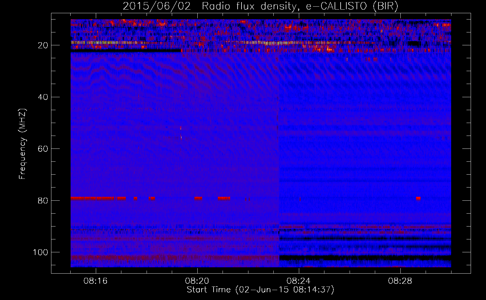Click the 08:28 time tick label

(400, 281)
